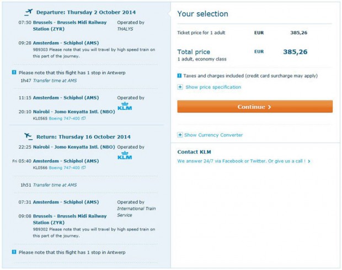342x270 pixels.
Task: Click the departure airplane icon
Action: tap(29, 12)
